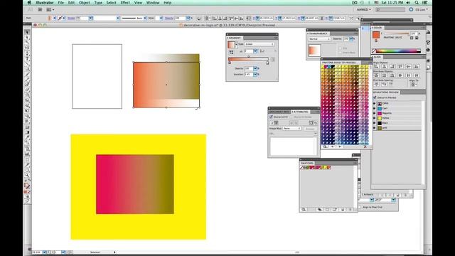This screenshot has height=256, width=455.
Task: Click the Stroke link in control bar
Action: 71,18
